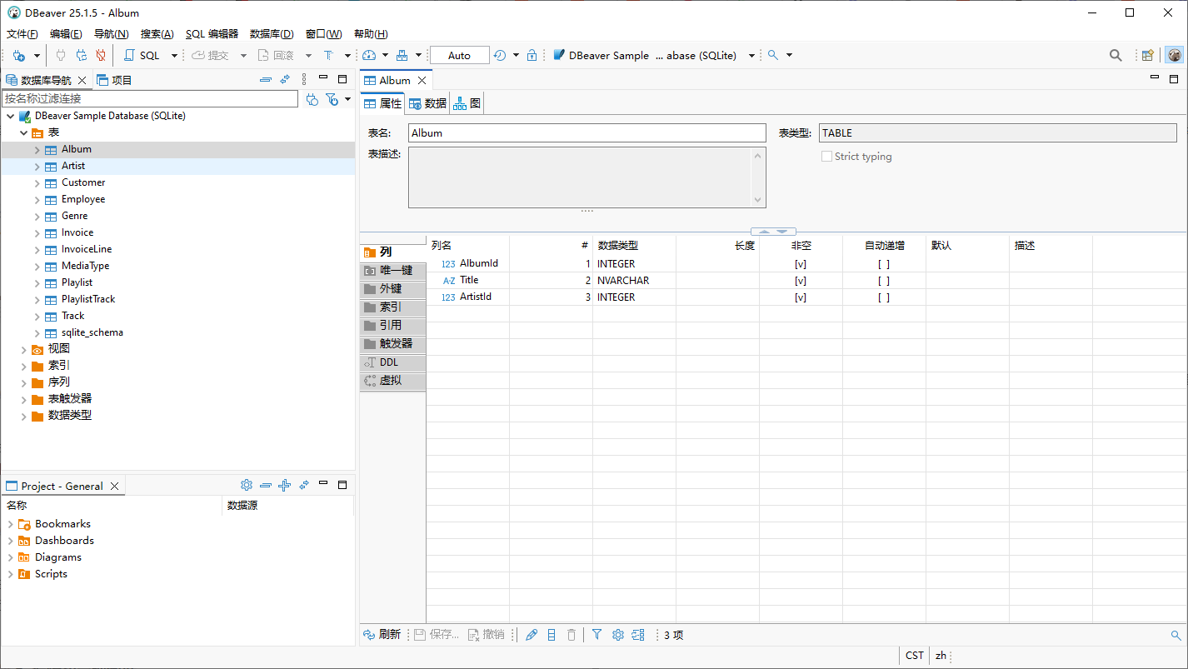Switch to the 图 diagram tab
This screenshot has width=1188, height=669.
[x=467, y=103]
